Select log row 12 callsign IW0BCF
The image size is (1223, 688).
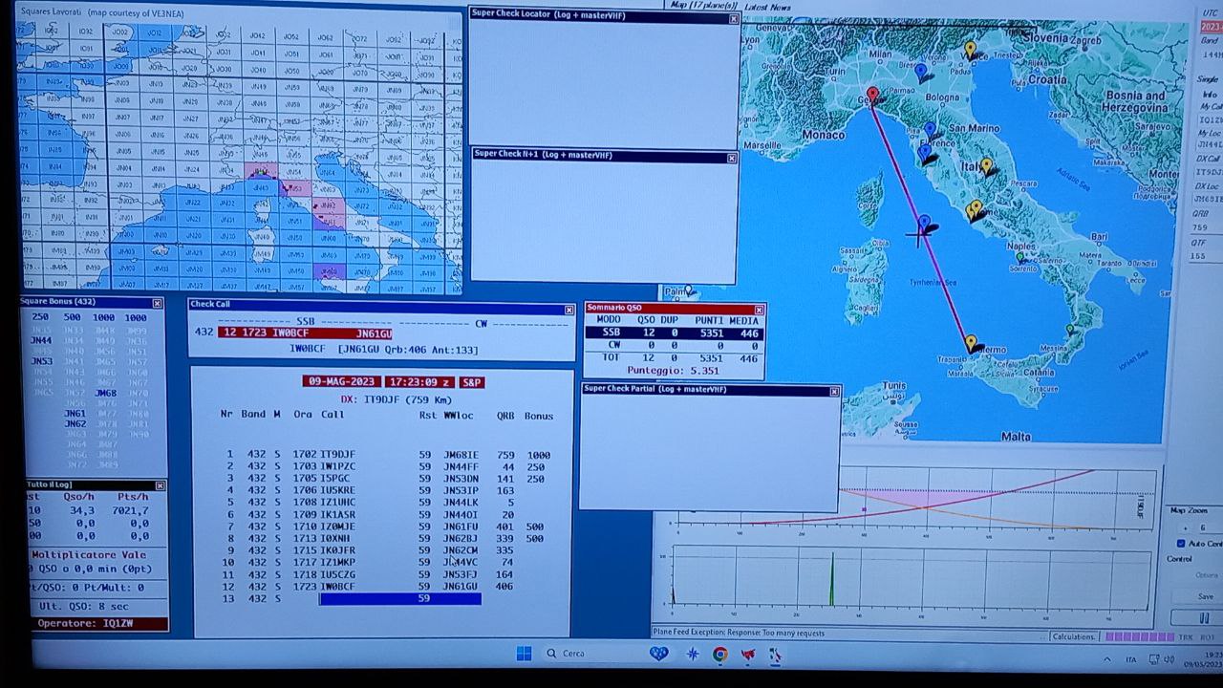(x=337, y=587)
